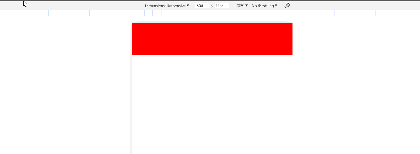Click the rotate device orientation icon
This screenshot has width=420, height=154.
pyautogui.click(x=287, y=6)
